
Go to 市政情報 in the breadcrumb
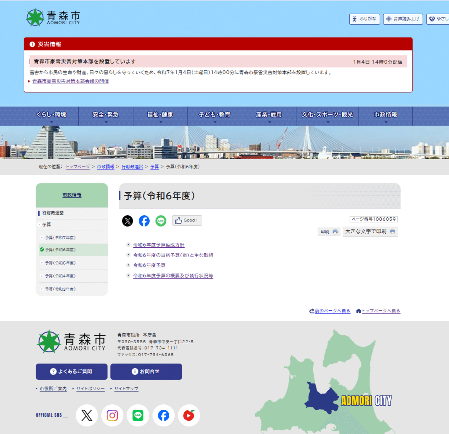(x=106, y=167)
